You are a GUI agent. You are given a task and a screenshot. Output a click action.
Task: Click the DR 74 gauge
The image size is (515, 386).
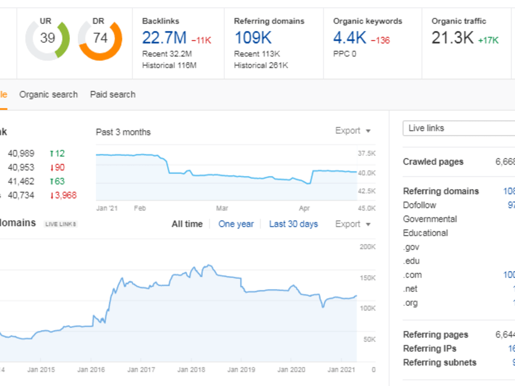click(x=100, y=40)
